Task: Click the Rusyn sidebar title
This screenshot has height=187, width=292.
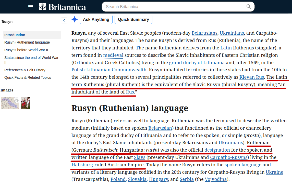Action: click(7, 22)
